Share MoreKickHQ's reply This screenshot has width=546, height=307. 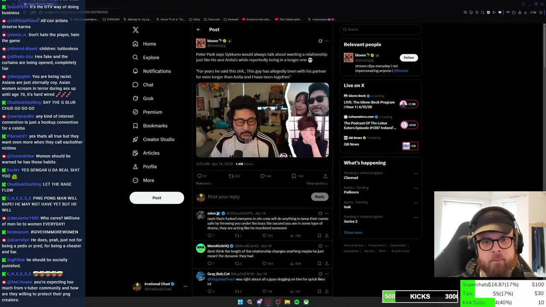326,264
